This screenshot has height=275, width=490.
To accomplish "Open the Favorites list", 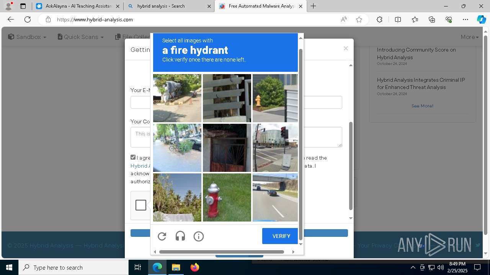I will [415, 19].
